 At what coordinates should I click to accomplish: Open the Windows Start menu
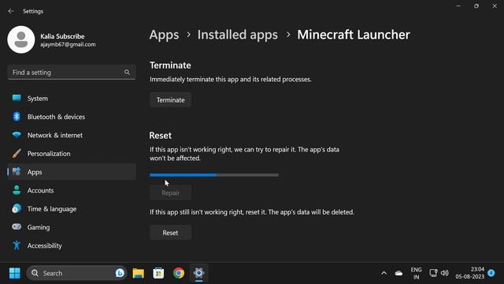(14, 273)
